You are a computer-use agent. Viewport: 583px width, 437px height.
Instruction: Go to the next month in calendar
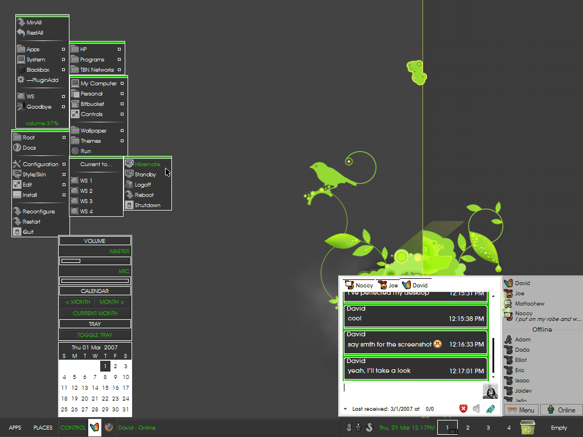coord(112,302)
